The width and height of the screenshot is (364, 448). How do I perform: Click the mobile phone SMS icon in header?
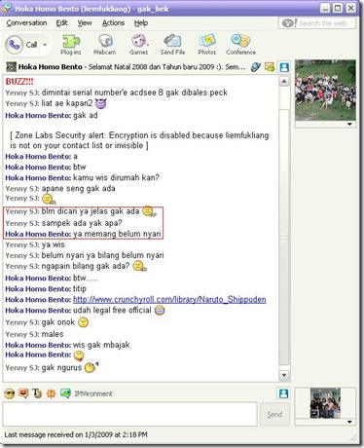256,67
